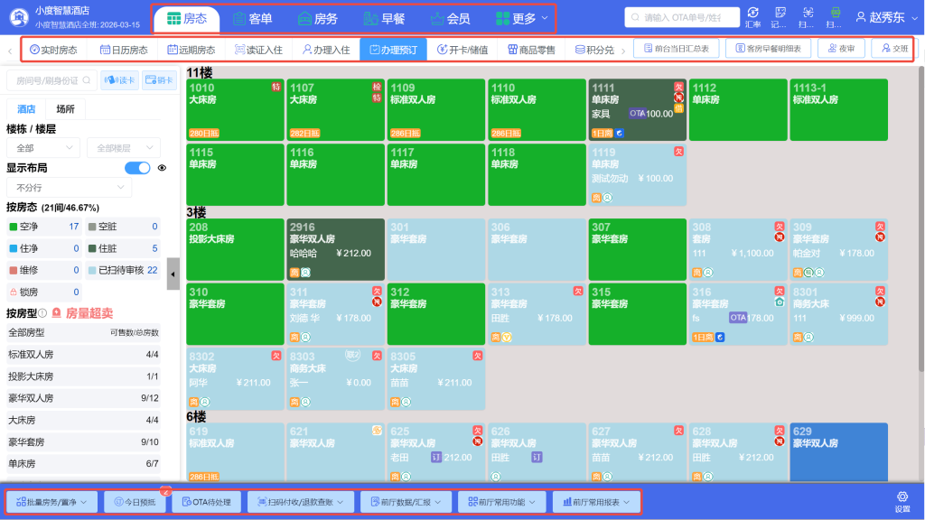Image resolution: width=925 pixels, height=520 pixels.
Task: Open the green 扫码 scanner icon
Action: [x=836, y=15]
